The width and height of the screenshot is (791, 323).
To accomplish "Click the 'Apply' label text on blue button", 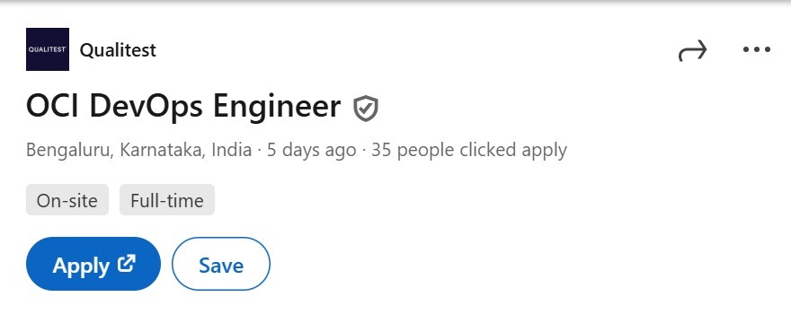I will tap(81, 266).
